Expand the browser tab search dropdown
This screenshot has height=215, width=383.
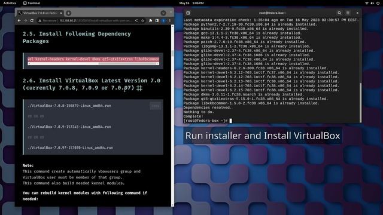click(x=163, y=13)
